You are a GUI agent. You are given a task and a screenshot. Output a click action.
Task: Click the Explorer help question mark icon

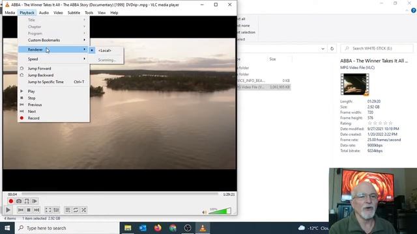pyautogui.click(x=414, y=10)
